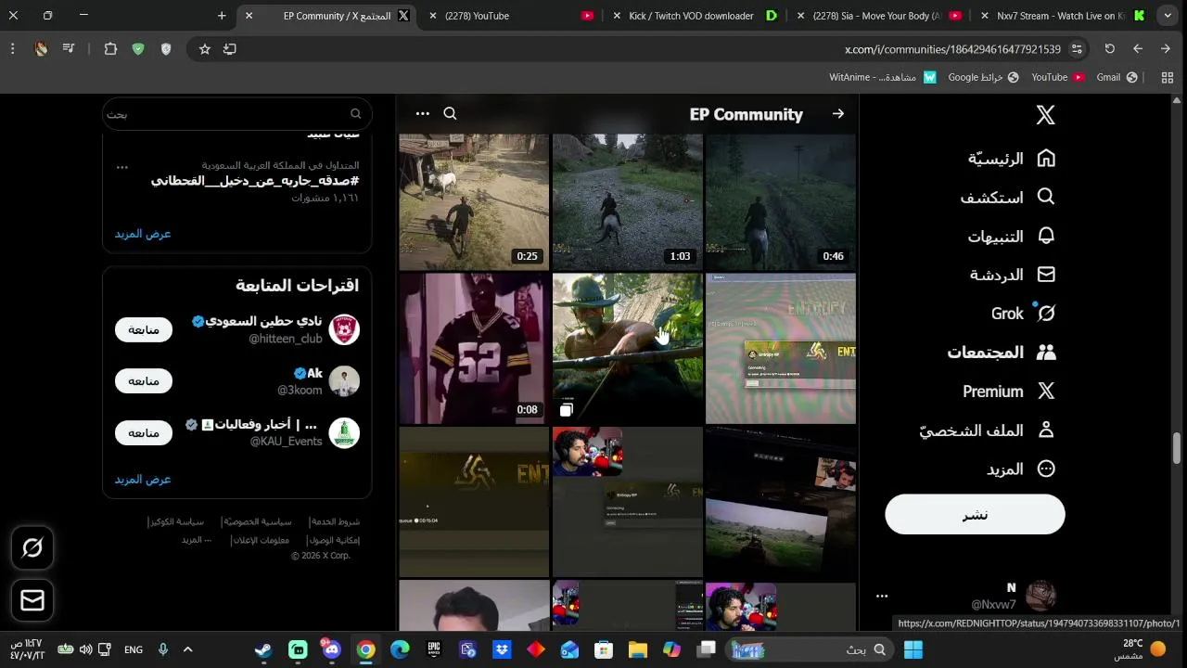Select المجتمعات communities in the sidebar

(x=1002, y=353)
